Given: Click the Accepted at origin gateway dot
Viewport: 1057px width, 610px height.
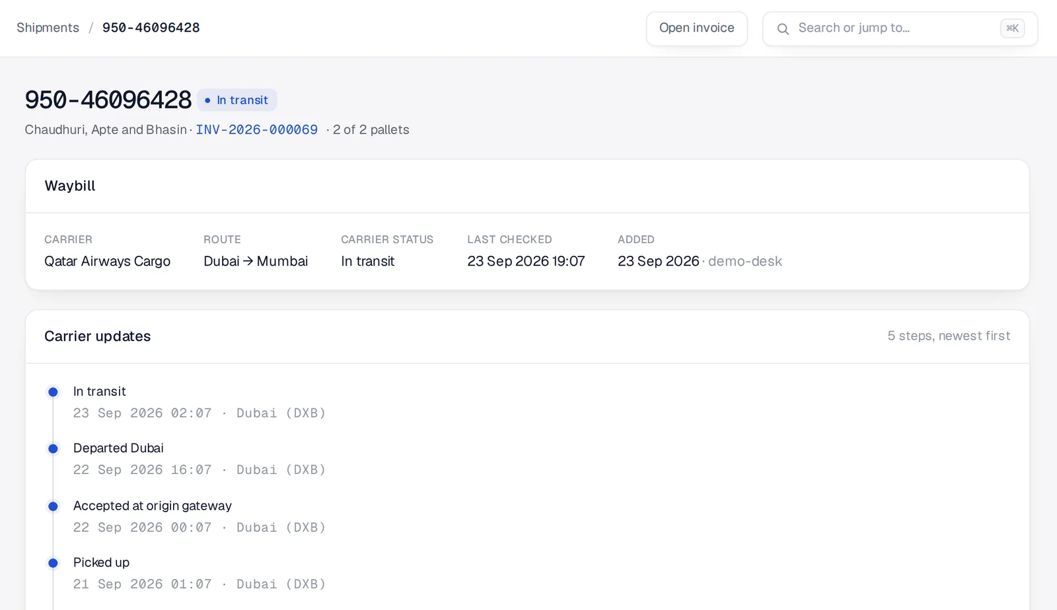Looking at the screenshot, I should pyautogui.click(x=54, y=506).
